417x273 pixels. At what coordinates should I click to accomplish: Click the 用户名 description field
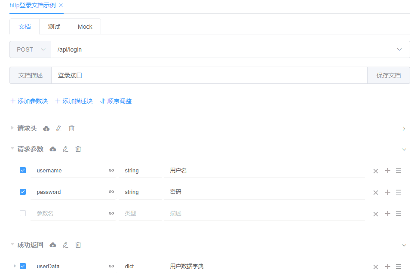[264, 171]
